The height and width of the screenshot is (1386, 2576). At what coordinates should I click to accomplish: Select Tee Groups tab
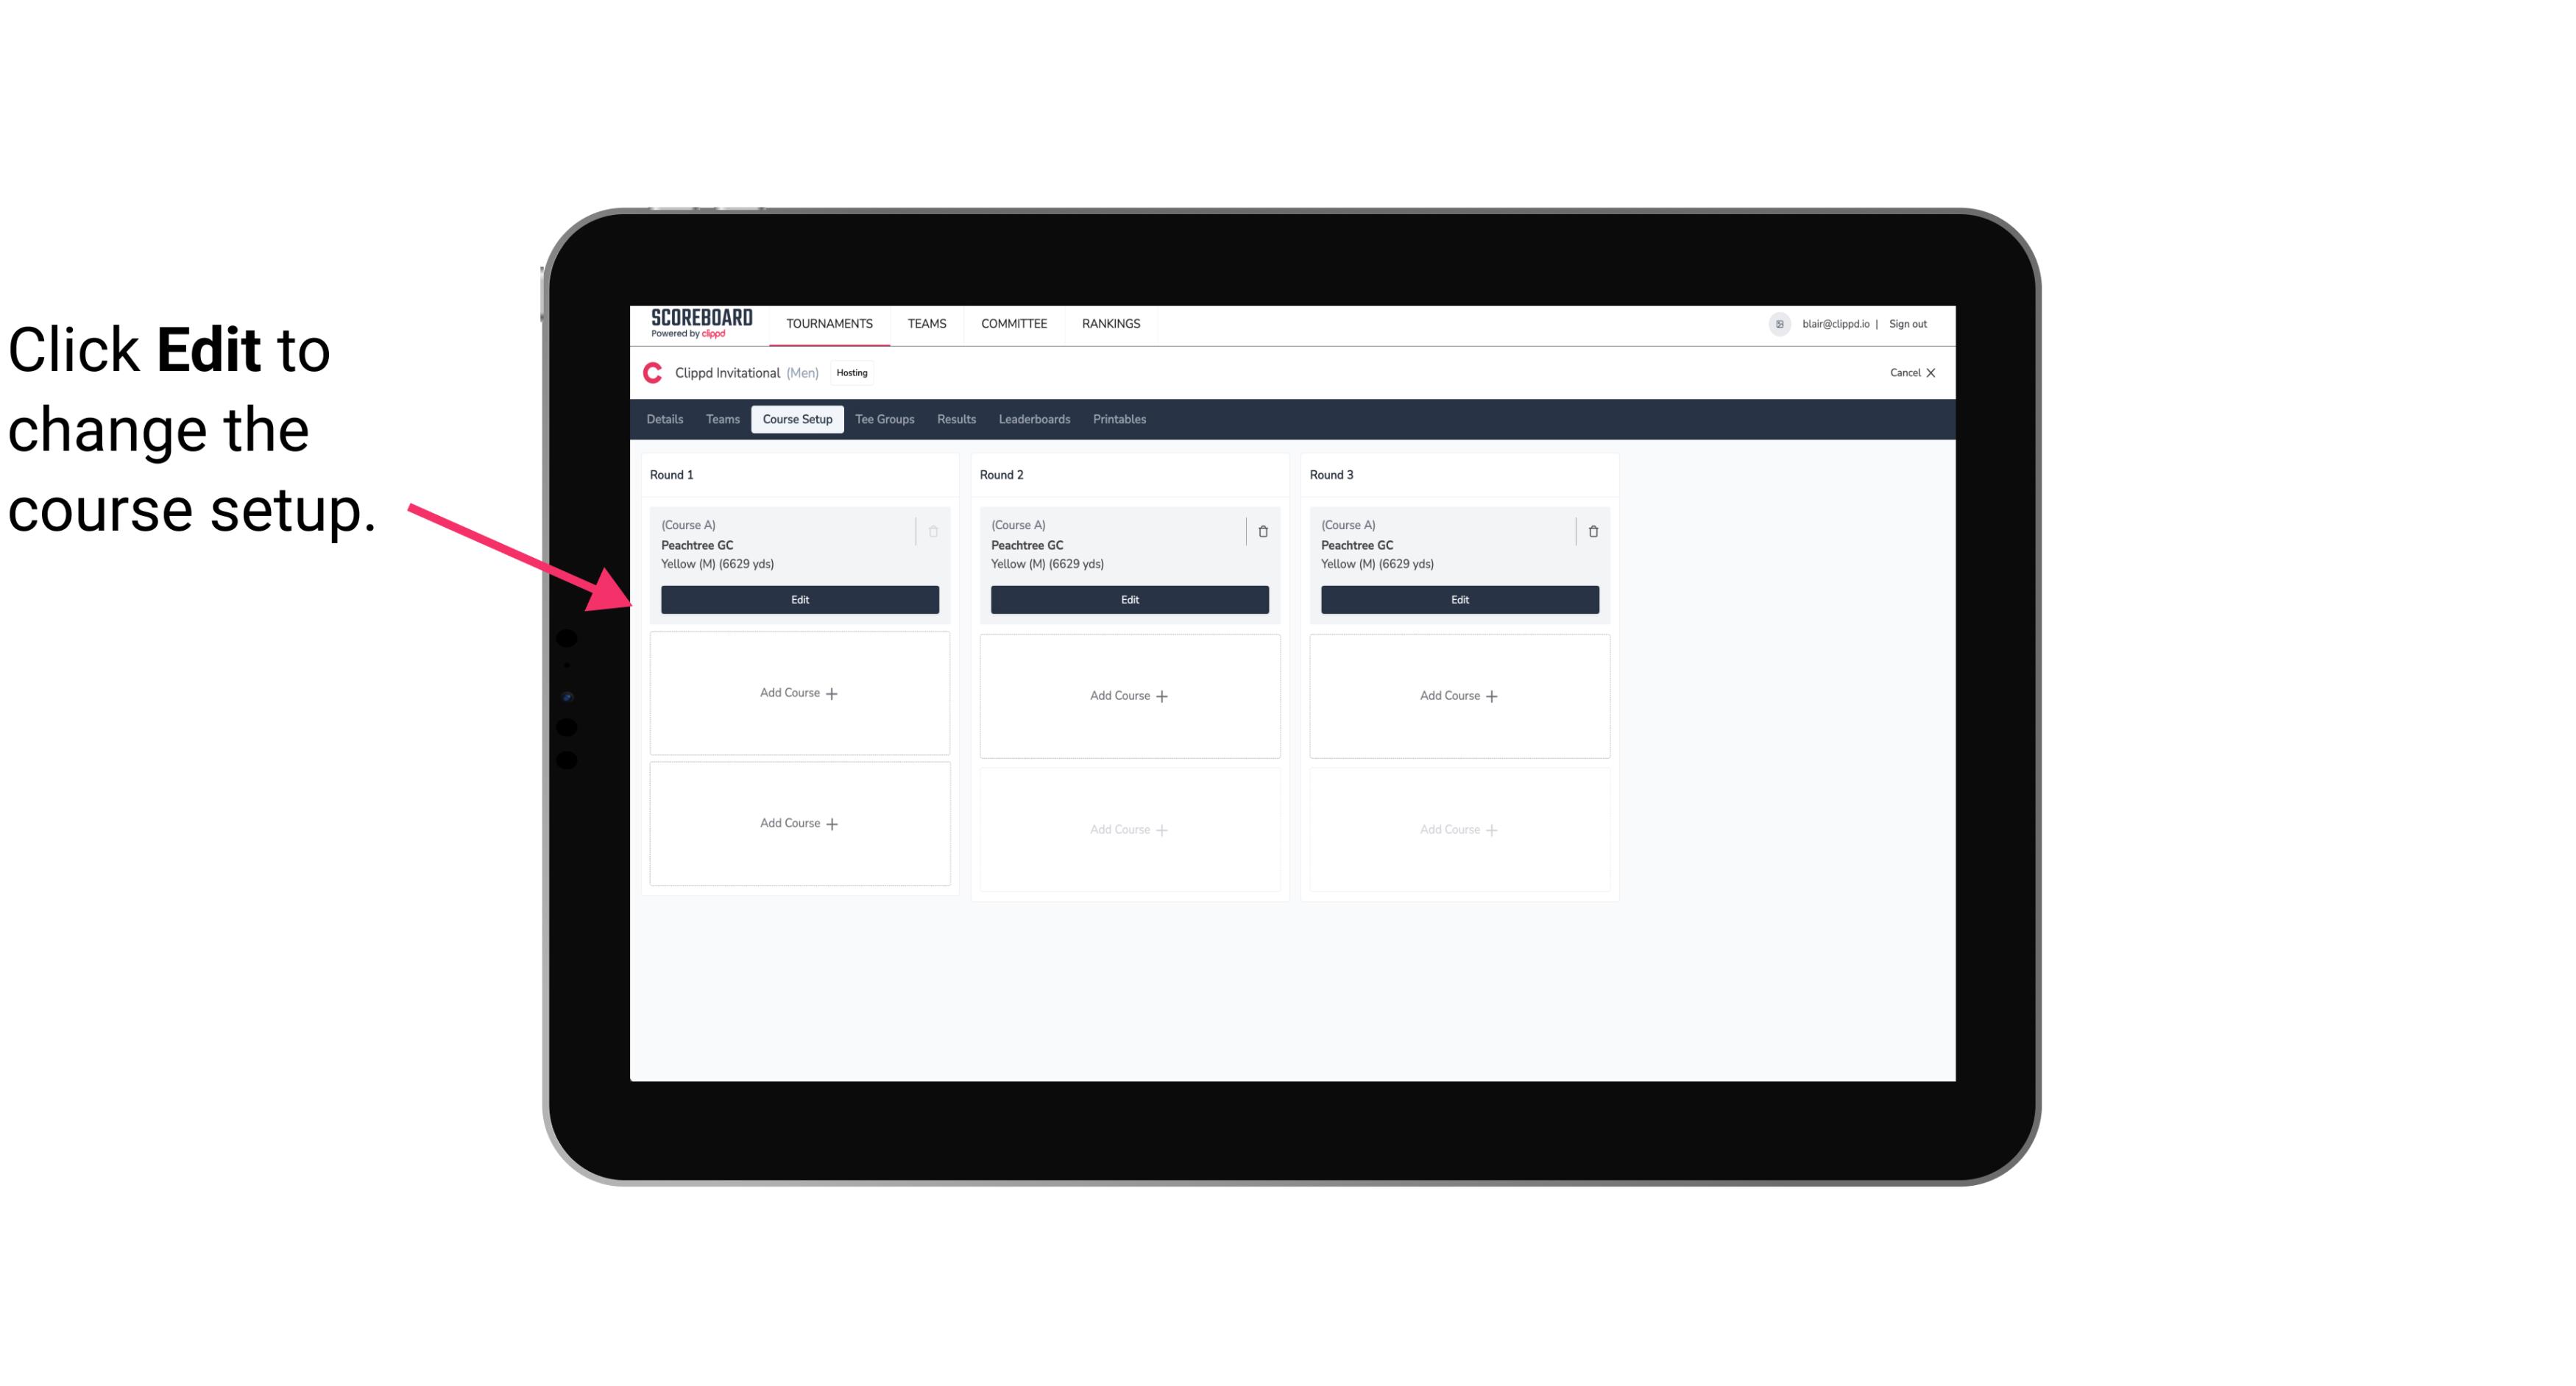click(x=884, y=418)
